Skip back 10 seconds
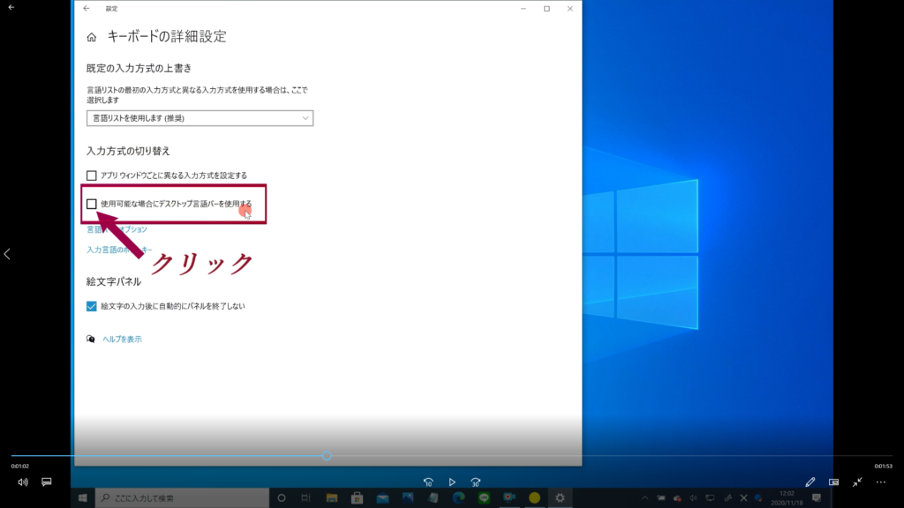Screen dimensions: 904x508 428,482
